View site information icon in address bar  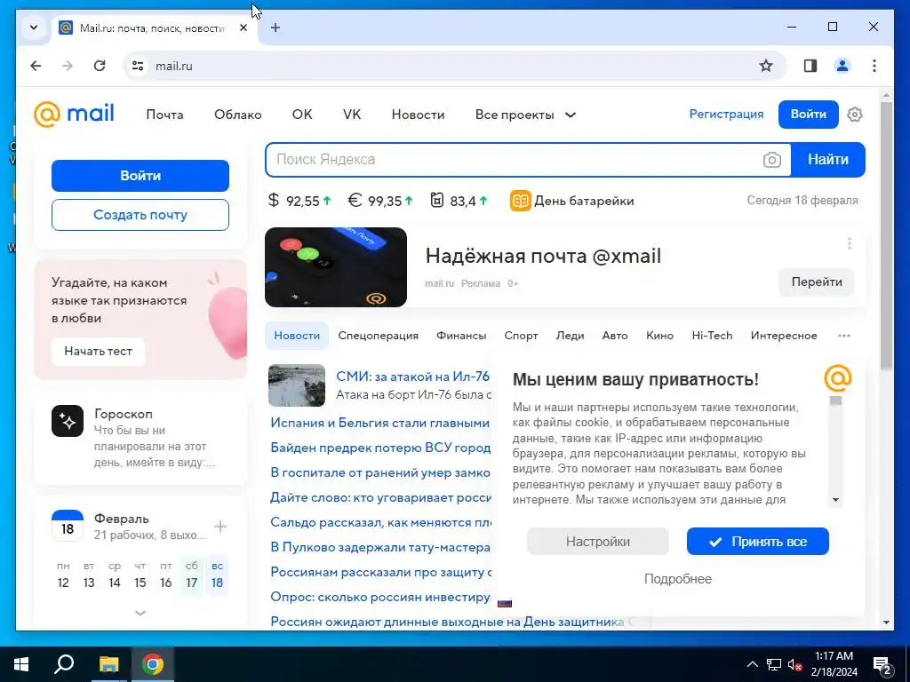coord(138,66)
